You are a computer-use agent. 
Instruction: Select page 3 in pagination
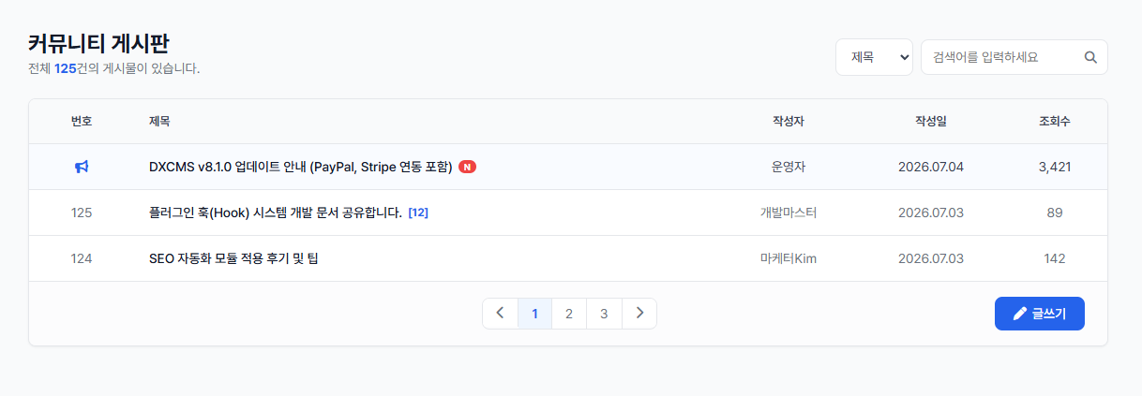tap(604, 314)
